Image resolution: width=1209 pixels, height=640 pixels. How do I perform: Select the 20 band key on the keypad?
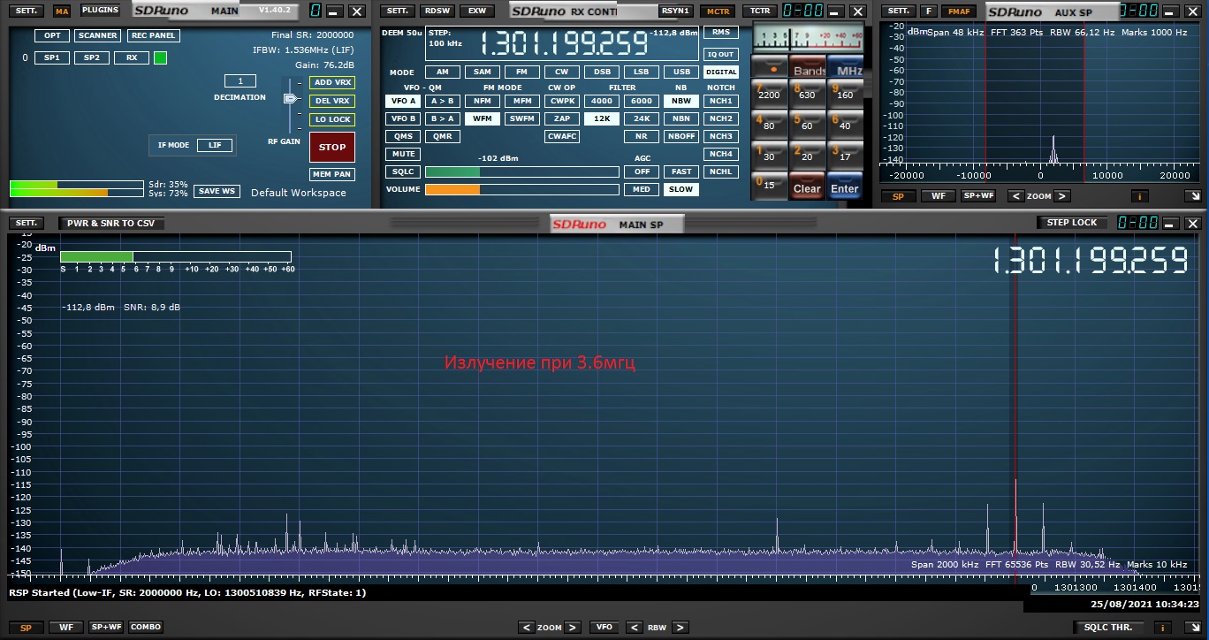[x=808, y=155]
